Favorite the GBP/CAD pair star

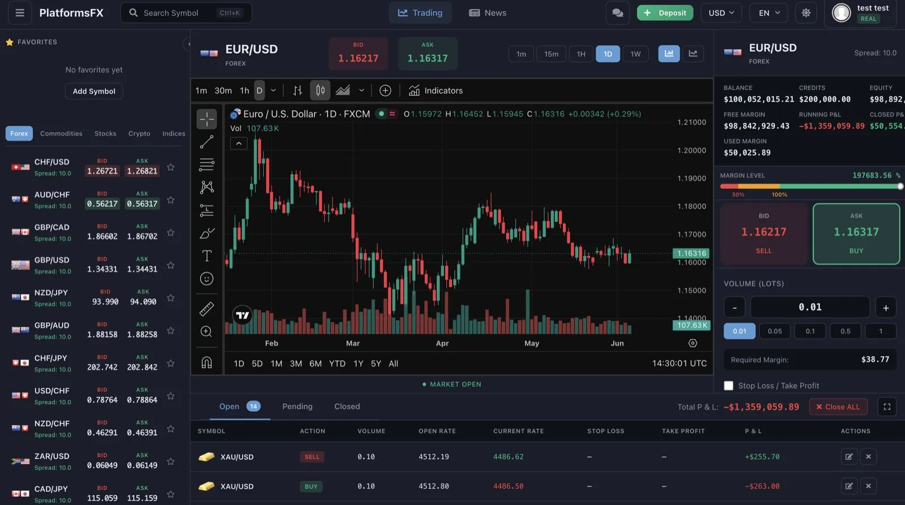click(171, 233)
